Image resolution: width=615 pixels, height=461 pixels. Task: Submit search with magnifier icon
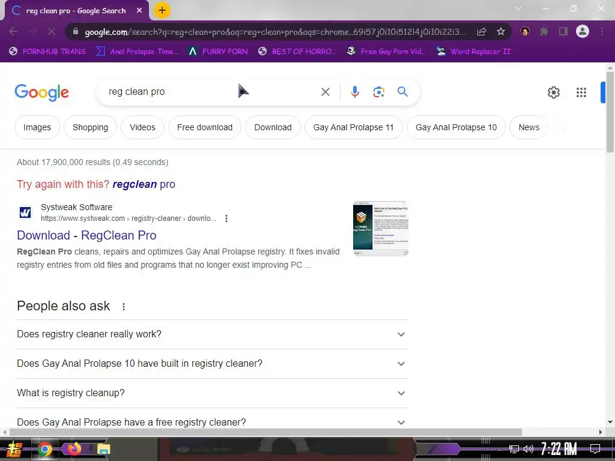tap(402, 92)
